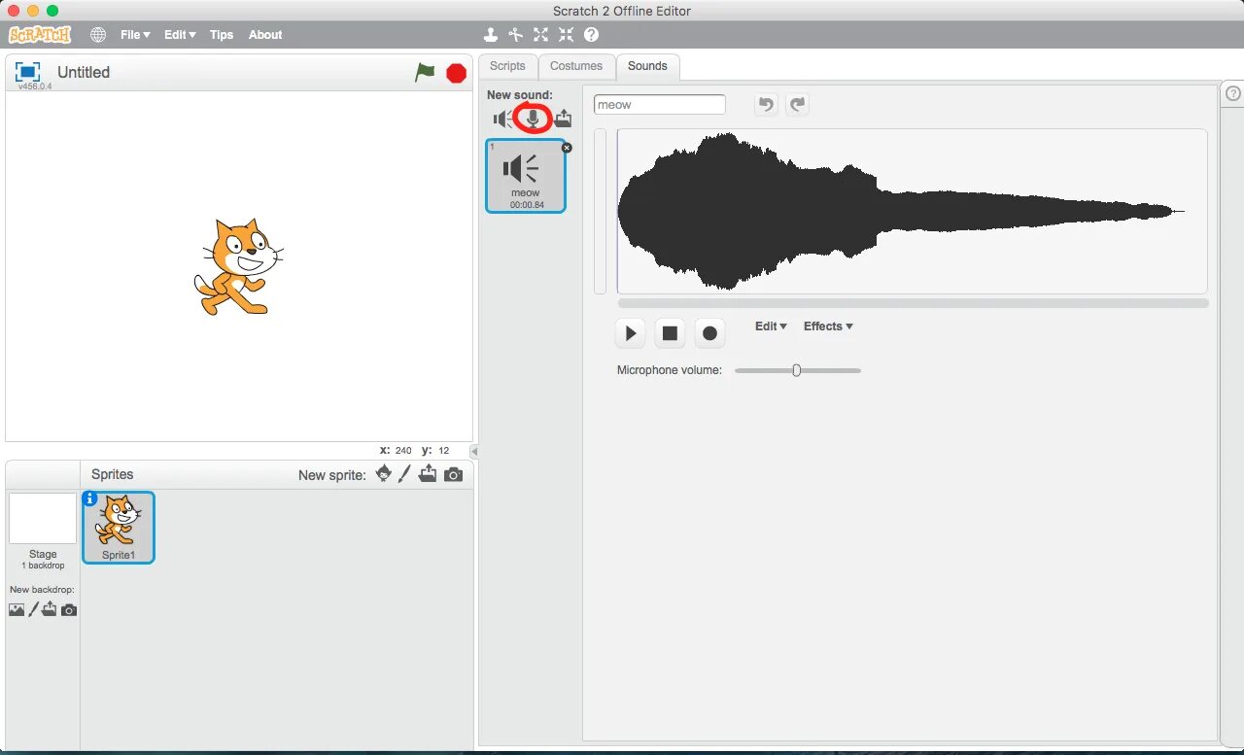
Task: Open the Edit menu in menu bar
Action: [180, 35]
